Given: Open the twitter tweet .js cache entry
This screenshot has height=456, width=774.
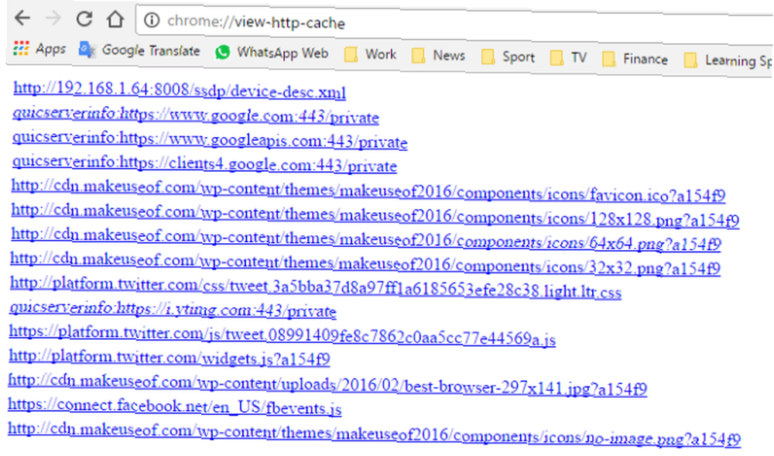Looking at the screenshot, I should click(x=283, y=335).
